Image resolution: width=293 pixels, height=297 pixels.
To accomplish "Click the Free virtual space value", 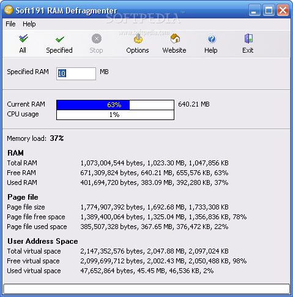I will click(x=163, y=261).
